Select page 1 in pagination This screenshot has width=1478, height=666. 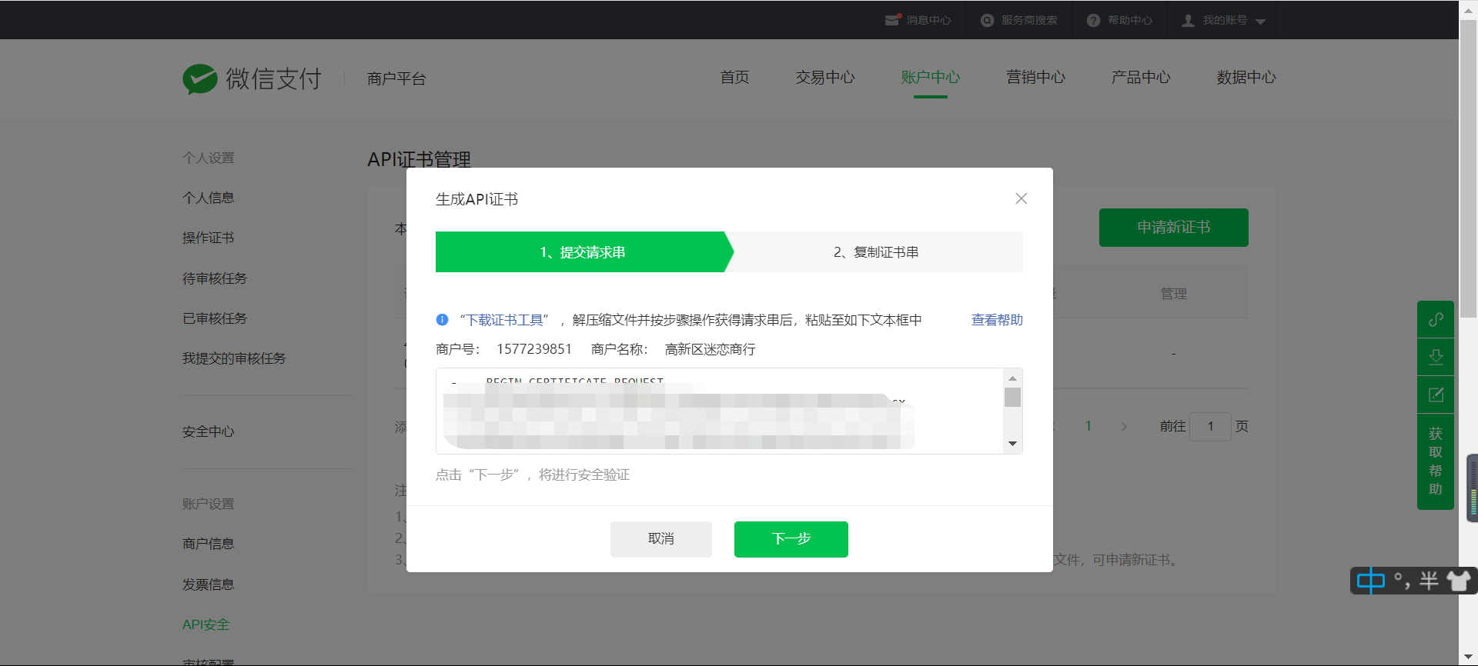(x=1088, y=427)
